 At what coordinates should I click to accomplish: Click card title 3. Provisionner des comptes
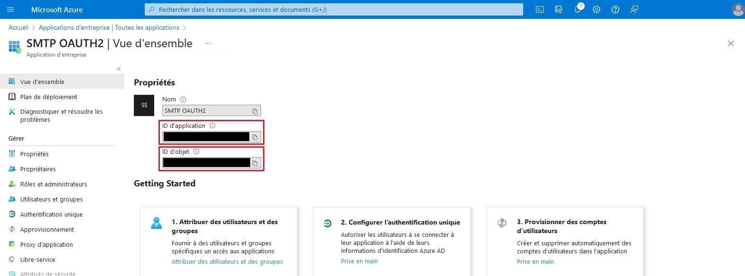(x=561, y=226)
